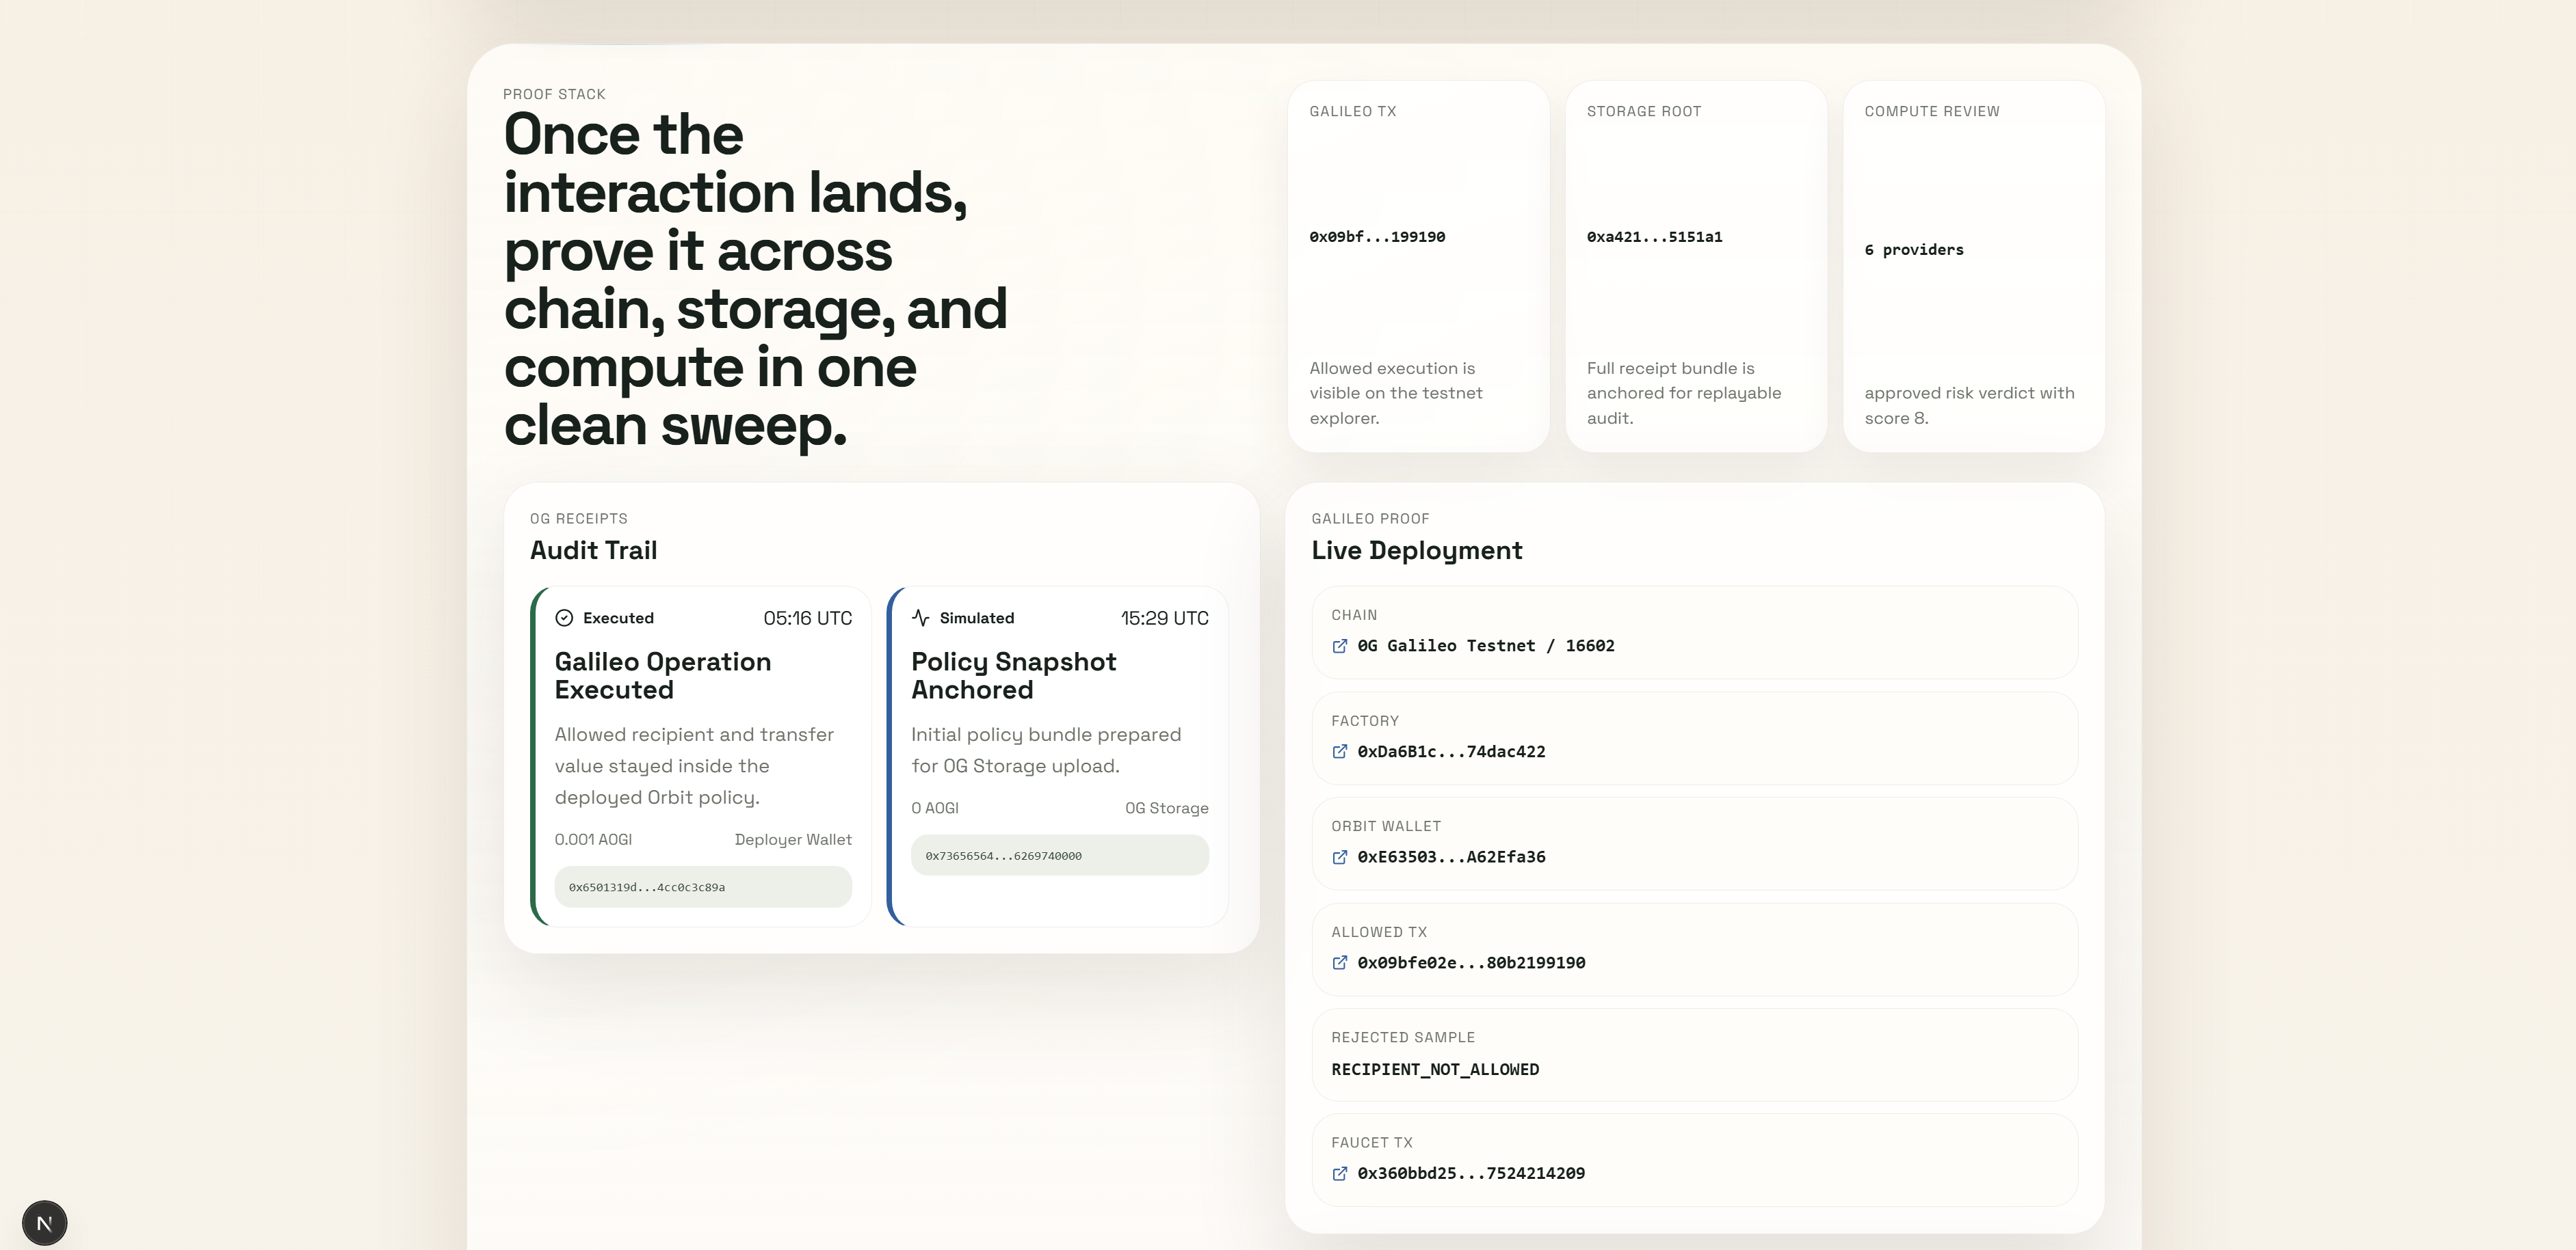Click the 'Allowed execution is visible' description
Viewport: 2576px width, 1250px height.
pos(1396,394)
